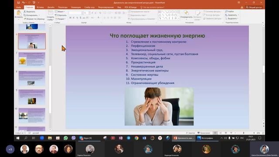
Task: Open Yandex Browser from the taskbar
Action: pyautogui.click(x=160, y=138)
